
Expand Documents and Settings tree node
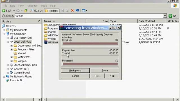pos(12,46)
